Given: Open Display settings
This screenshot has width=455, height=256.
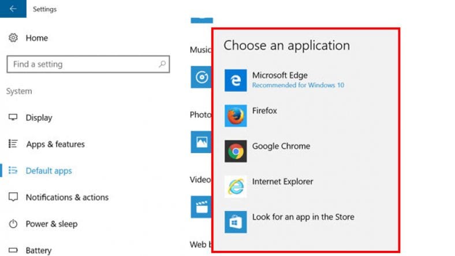Looking at the screenshot, I should 39,117.
